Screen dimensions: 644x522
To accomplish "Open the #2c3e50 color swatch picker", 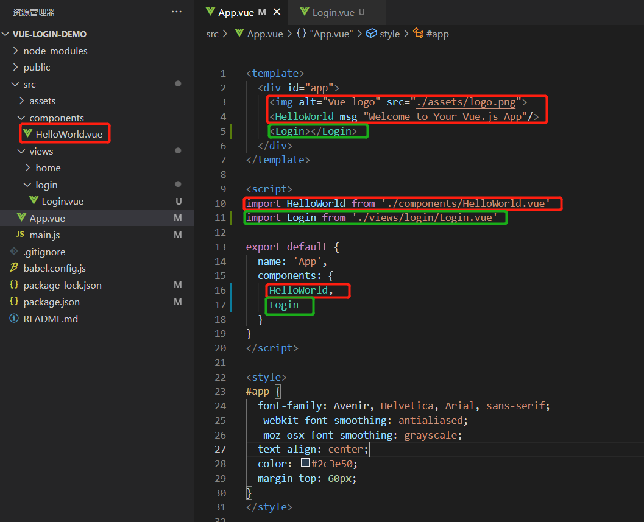I will (x=305, y=462).
